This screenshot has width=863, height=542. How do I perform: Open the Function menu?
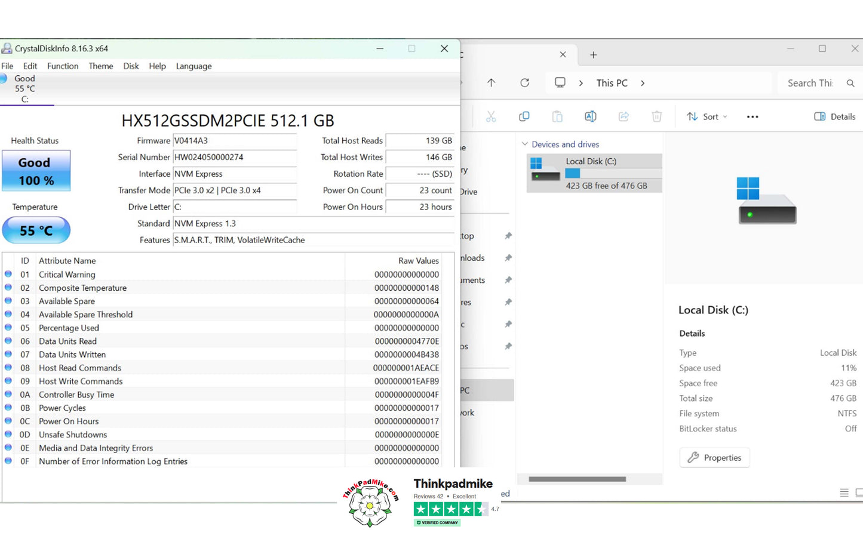coord(63,66)
